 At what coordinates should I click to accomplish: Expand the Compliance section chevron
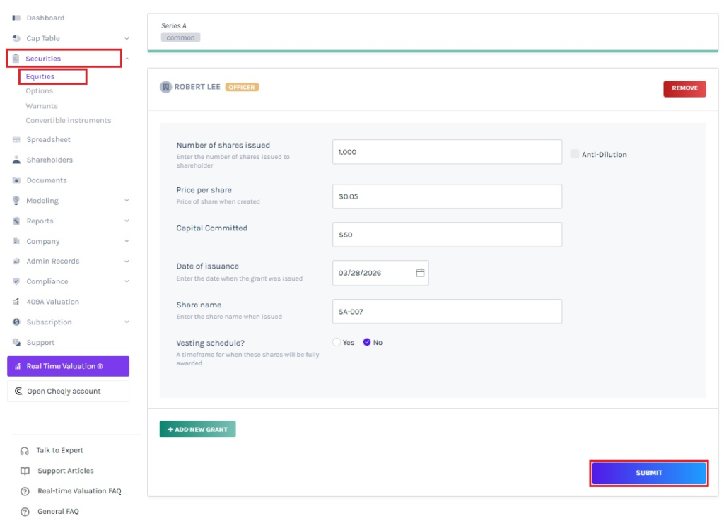pyautogui.click(x=127, y=281)
